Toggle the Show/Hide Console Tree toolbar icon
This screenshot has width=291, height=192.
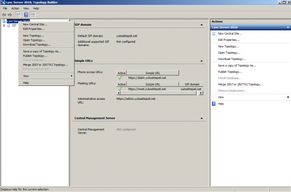tap(18, 15)
